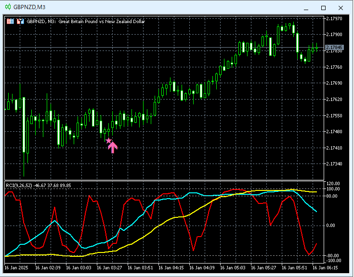Click the 2.17340 price scale value
This screenshot has width=354, height=277.
pos(334,164)
